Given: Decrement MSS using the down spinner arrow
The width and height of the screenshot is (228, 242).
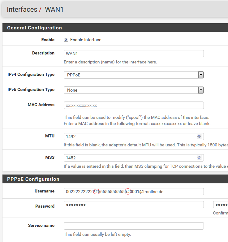Looking at the screenshot, I should coord(199,159).
